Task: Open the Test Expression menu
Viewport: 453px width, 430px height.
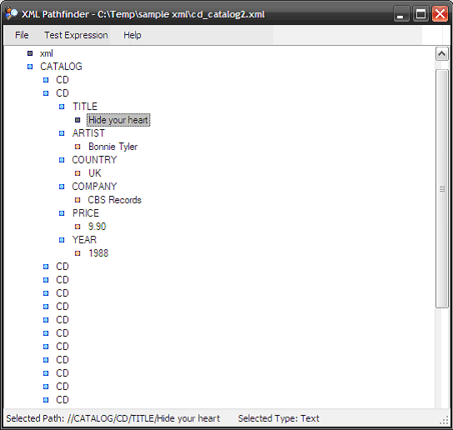Action: coord(76,35)
